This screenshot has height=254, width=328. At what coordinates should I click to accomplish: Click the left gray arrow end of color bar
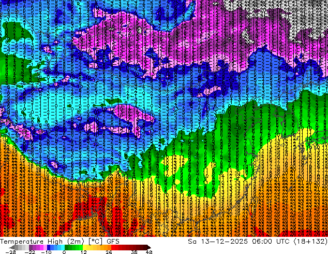point(12,247)
